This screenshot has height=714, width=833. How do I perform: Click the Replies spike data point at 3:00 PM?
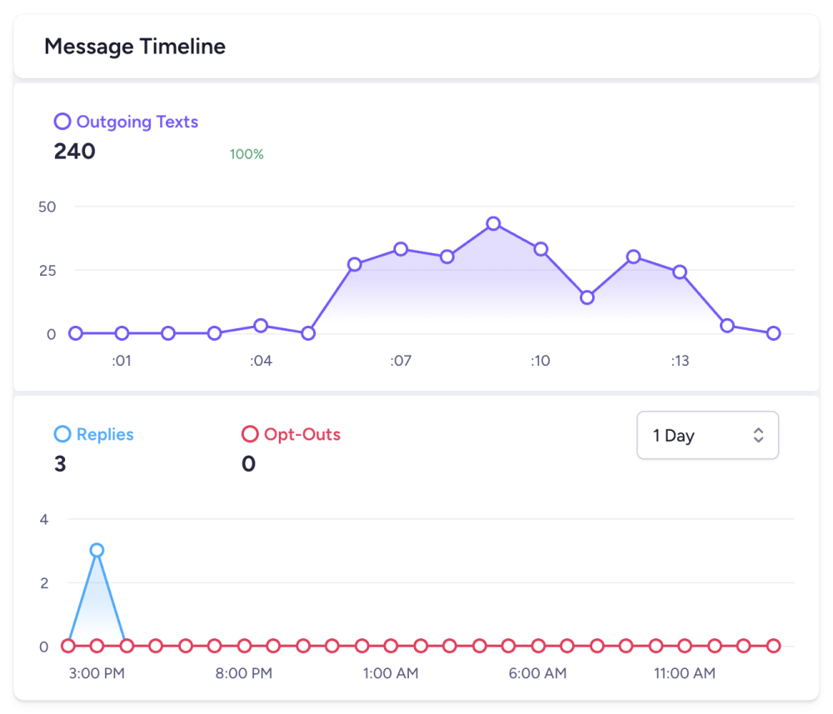click(97, 549)
